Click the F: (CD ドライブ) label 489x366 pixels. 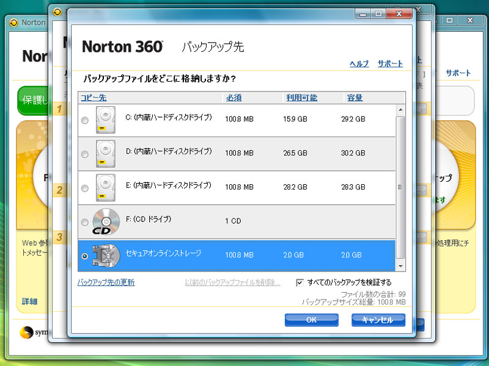[149, 220]
